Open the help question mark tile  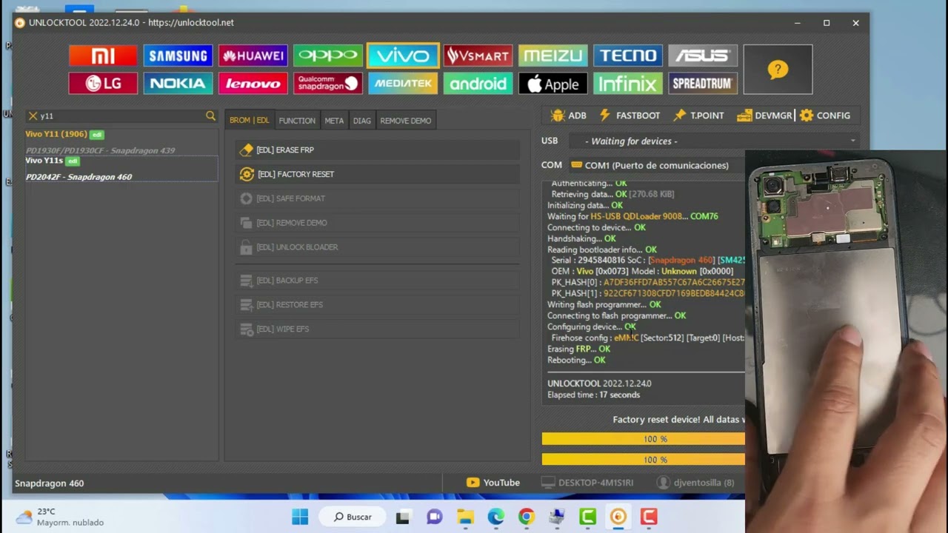(x=778, y=70)
